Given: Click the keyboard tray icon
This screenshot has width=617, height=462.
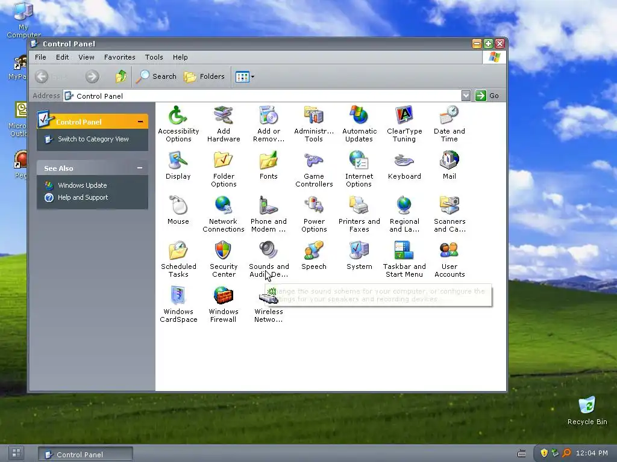Looking at the screenshot, I should [x=522, y=454].
